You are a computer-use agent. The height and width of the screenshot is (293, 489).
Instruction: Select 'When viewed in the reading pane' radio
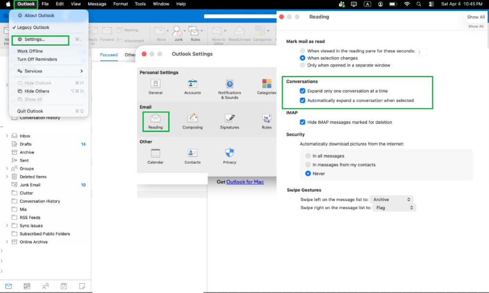tap(302, 51)
